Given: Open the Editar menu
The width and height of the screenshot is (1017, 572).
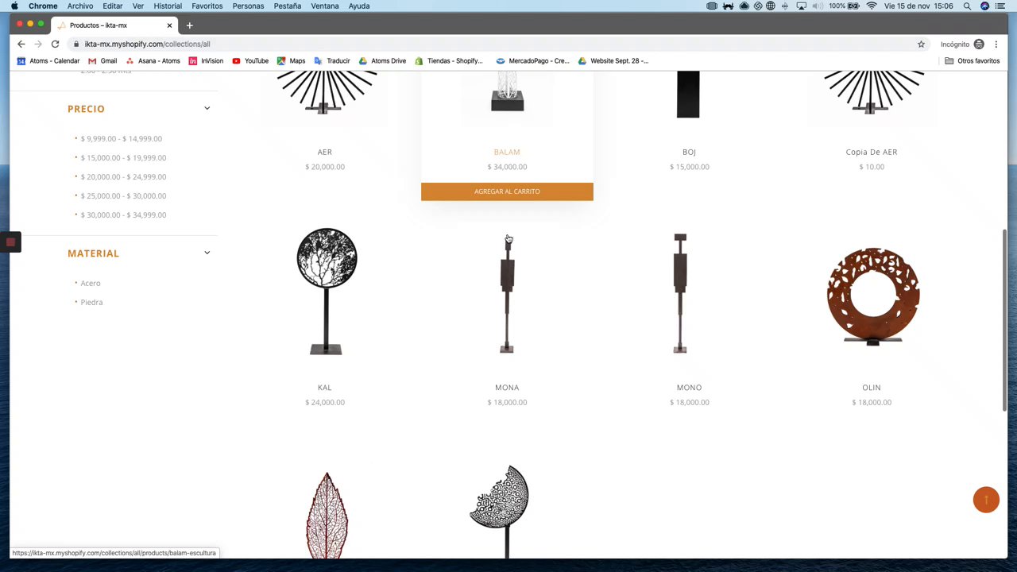Looking at the screenshot, I should [113, 6].
